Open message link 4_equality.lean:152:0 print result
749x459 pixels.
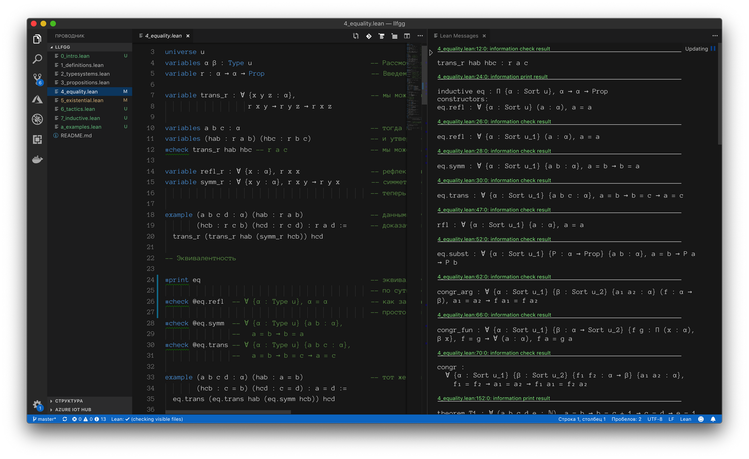coord(494,398)
